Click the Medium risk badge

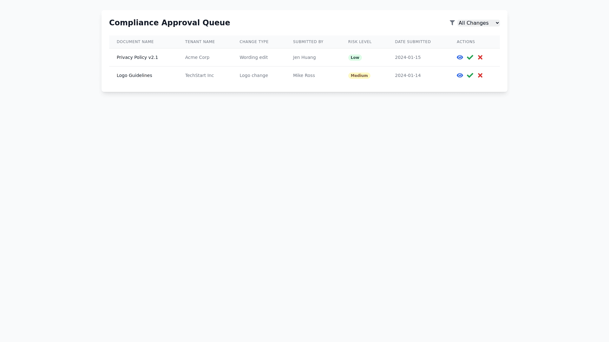pos(359,76)
